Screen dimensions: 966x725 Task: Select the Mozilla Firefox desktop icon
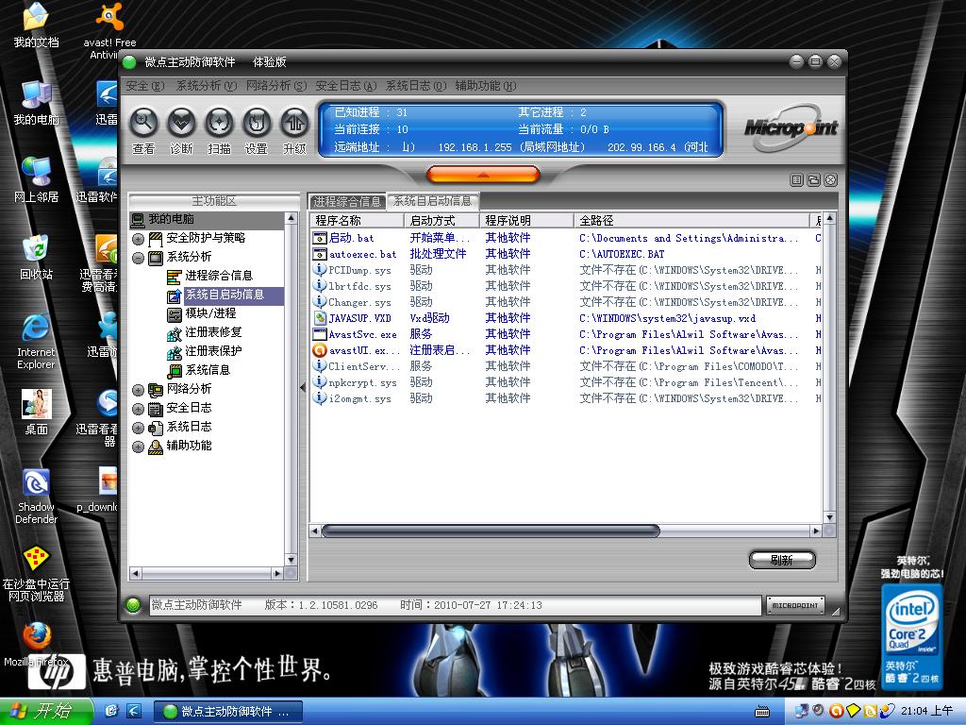[36, 645]
